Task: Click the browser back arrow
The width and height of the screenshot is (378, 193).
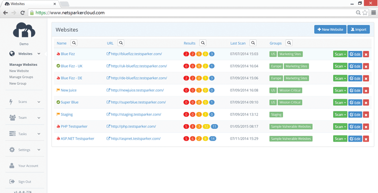Action: (x=6, y=13)
